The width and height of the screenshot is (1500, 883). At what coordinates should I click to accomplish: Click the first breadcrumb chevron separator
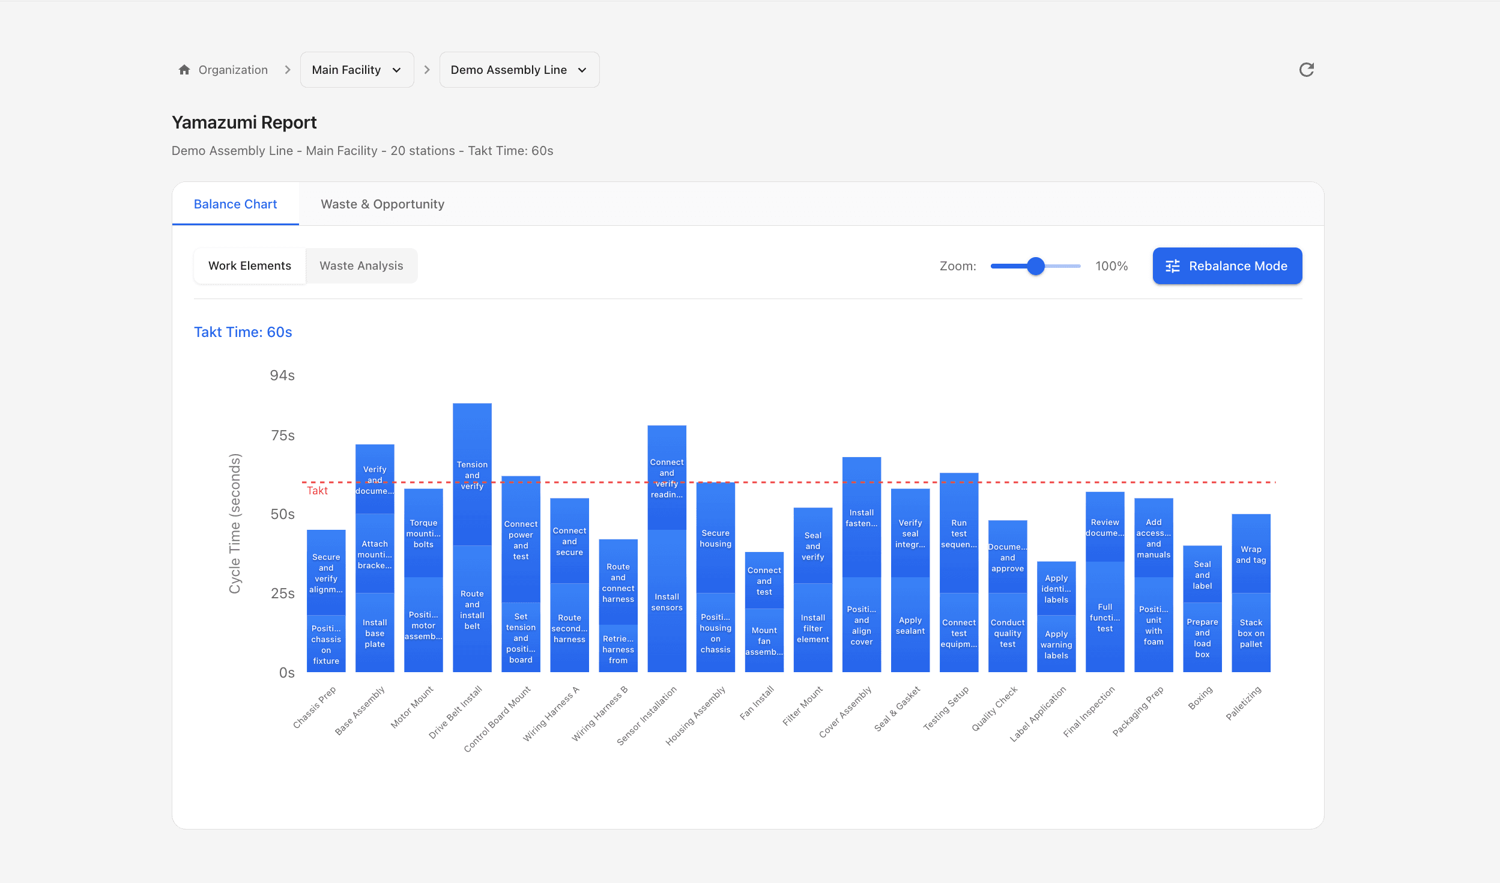288,70
